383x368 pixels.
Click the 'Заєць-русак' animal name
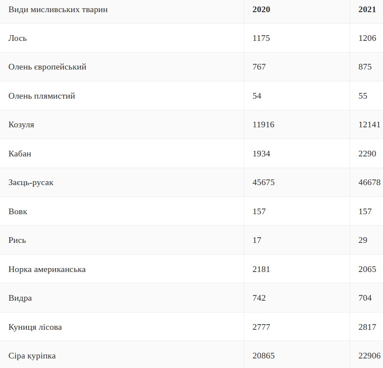(x=31, y=182)
